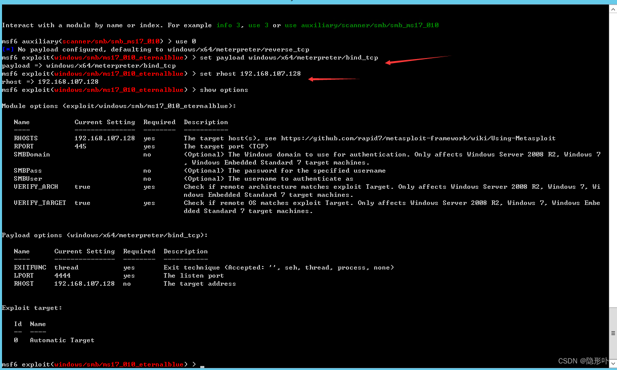
Task: Click the 'payload => windows/x64/meterpreter/bind_tcp' output line
Action: (x=89, y=66)
